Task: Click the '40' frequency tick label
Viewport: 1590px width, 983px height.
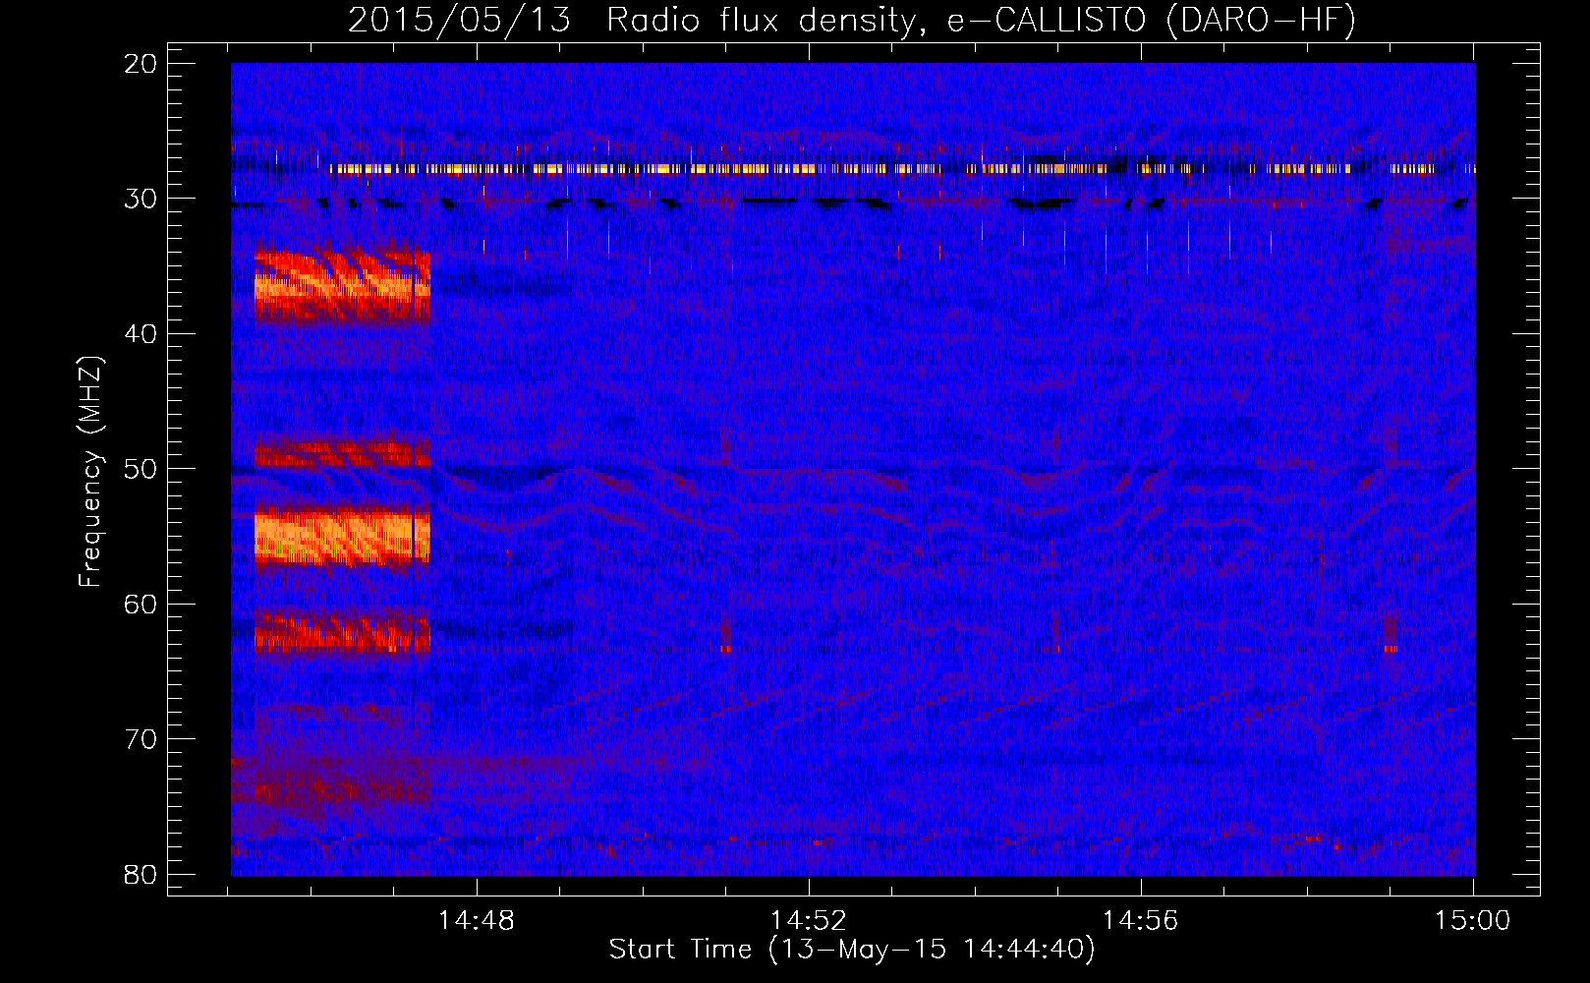Action: (142, 333)
